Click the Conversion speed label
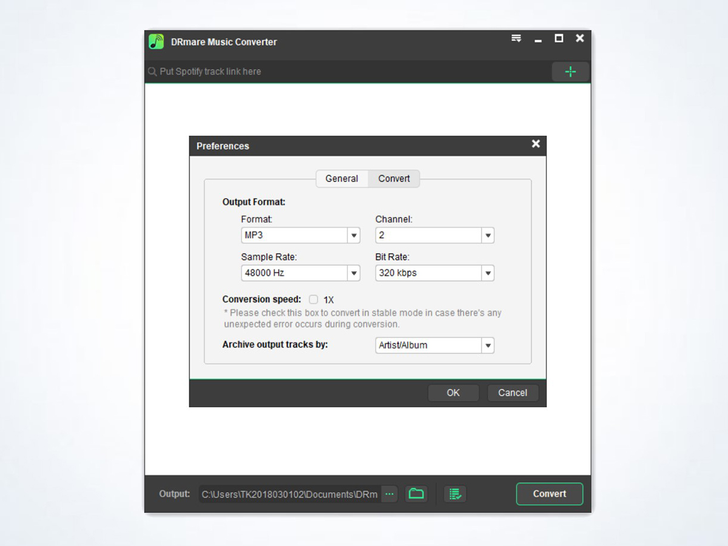Viewport: 728px width, 546px height. 261,299
